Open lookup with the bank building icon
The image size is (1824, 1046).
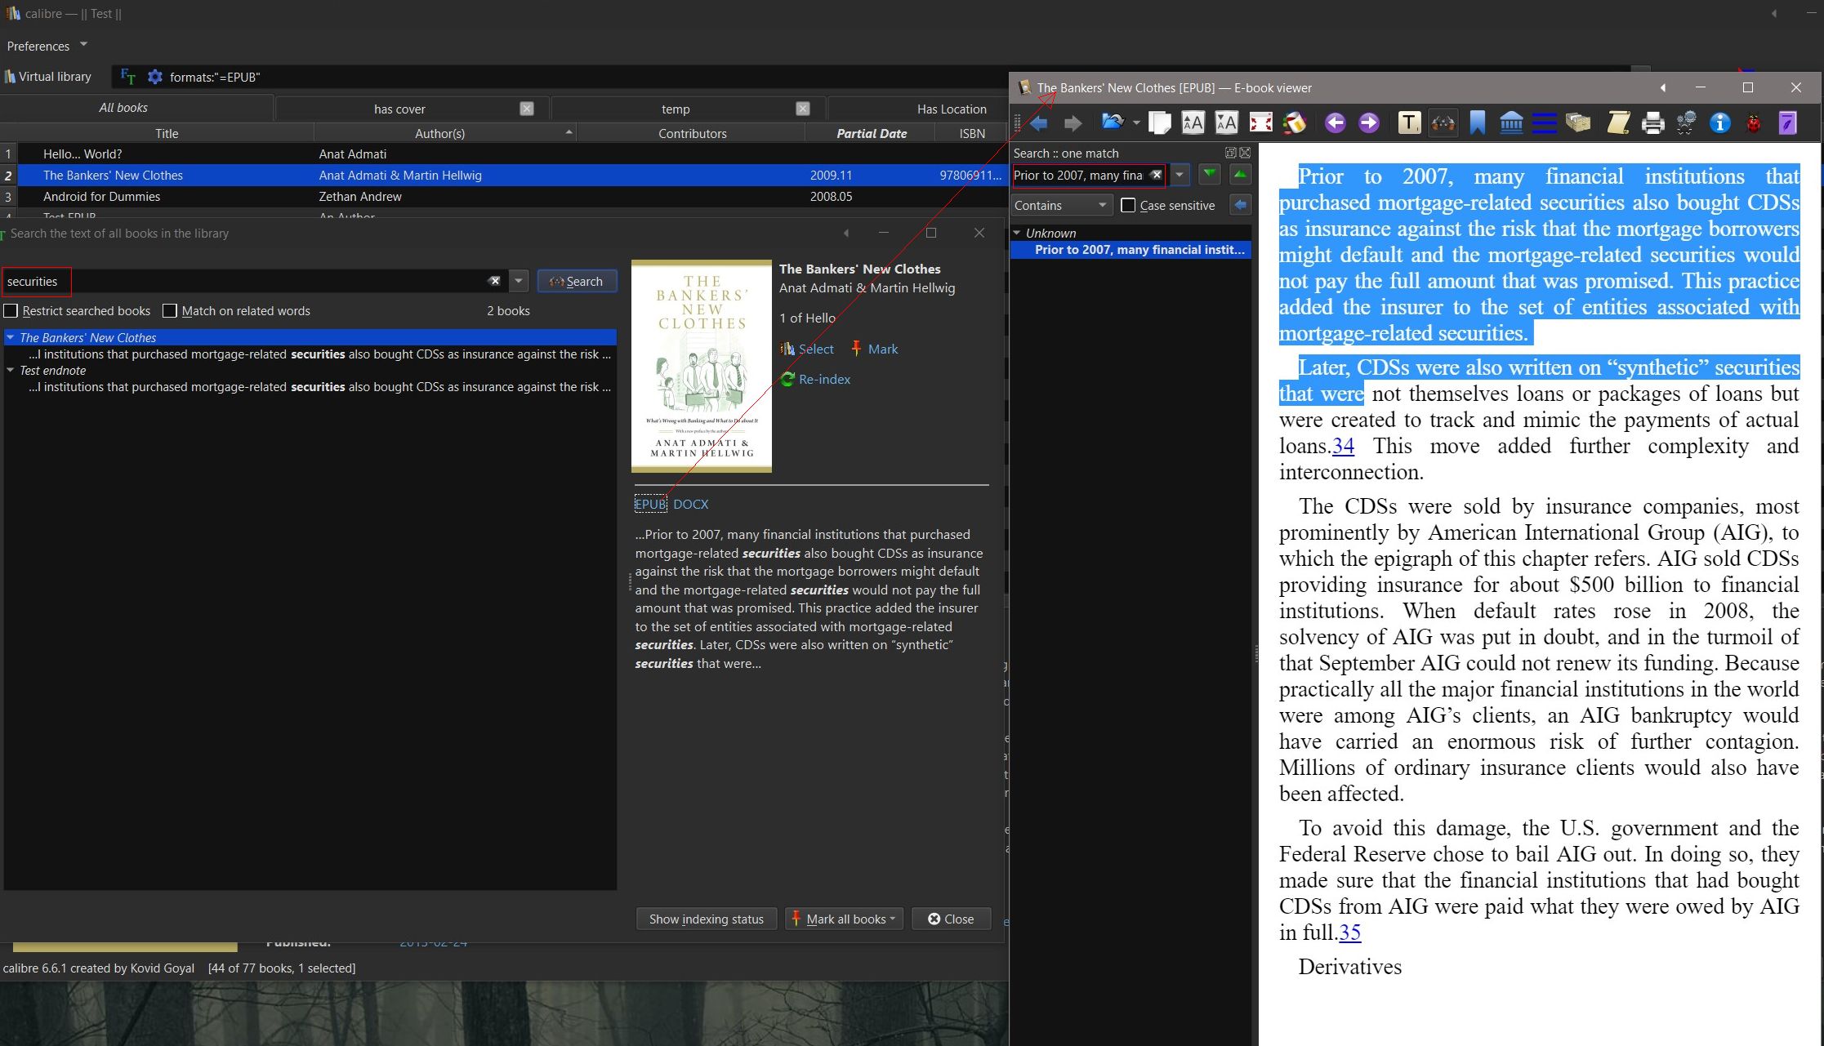1511,123
